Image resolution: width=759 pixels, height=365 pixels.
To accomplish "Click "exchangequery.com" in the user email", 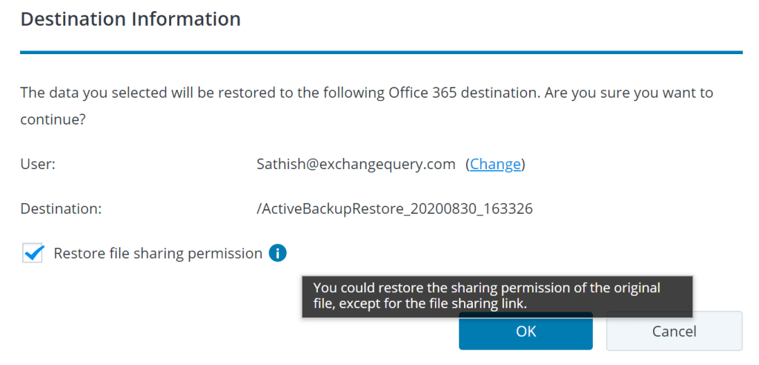I will point(378,165).
